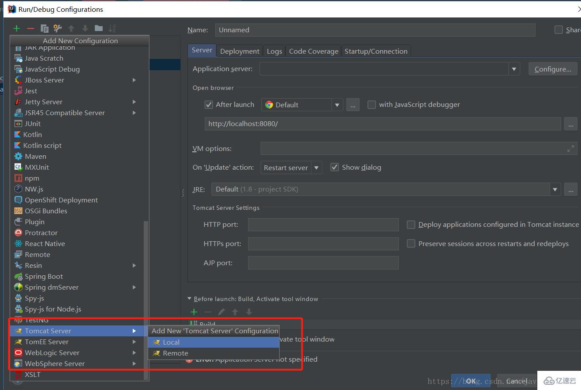This screenshot has width=581, height=390.
Task: Enable with JavaScript debugger checkbox
Action: click(372, 105)
